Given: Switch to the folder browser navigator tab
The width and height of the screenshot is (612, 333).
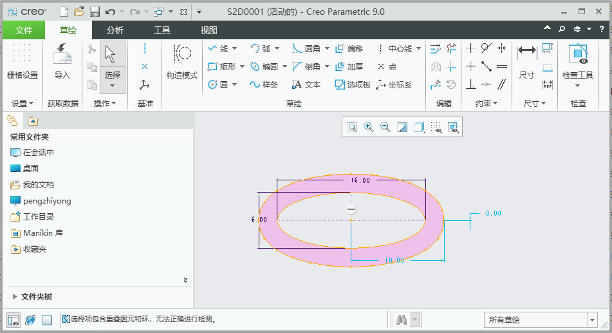Looking at the screenshot, I should (12, 121).
